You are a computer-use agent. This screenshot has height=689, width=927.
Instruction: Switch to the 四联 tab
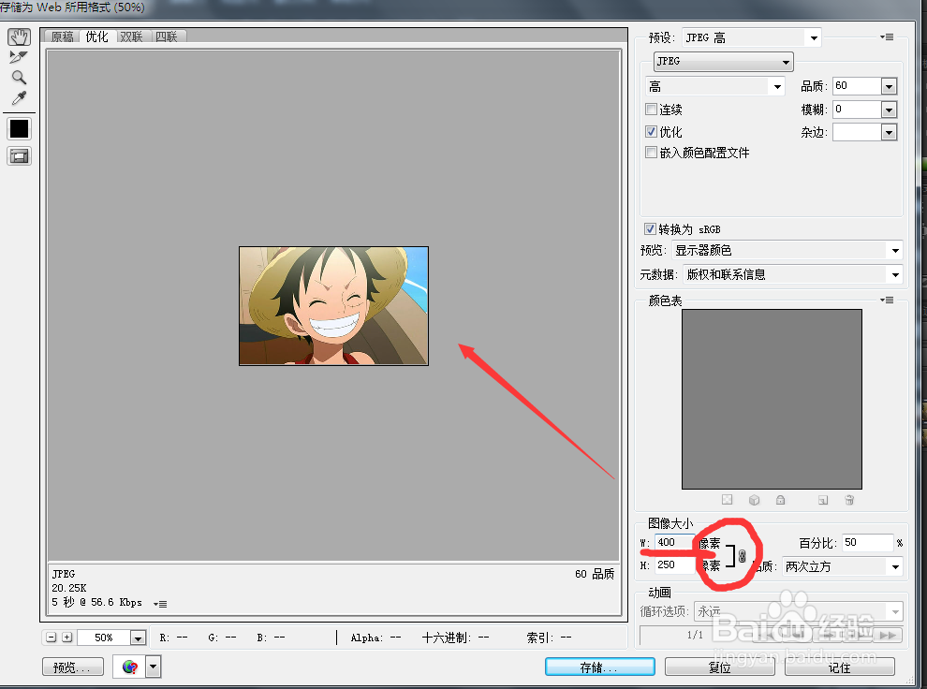[167, 37]
